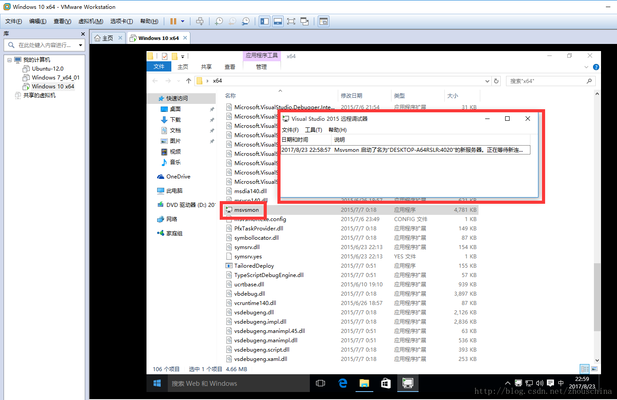Click the VMware pause virtual machine button
The image size is (617, 400).
pos(173,21)
